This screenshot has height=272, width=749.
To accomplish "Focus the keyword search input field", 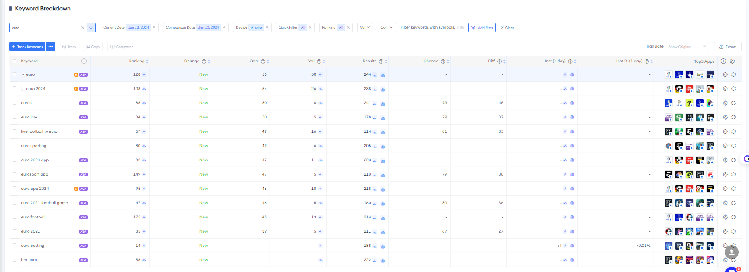I will tap(48, 28).
